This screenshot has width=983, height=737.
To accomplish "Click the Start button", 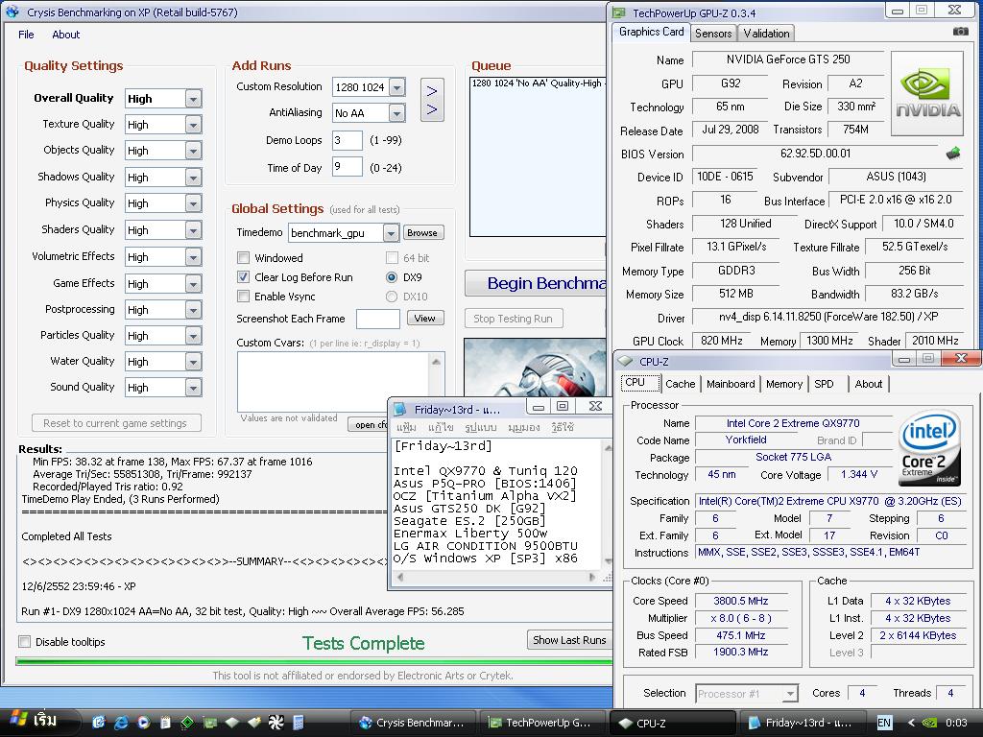I will (x=39, y=722).
